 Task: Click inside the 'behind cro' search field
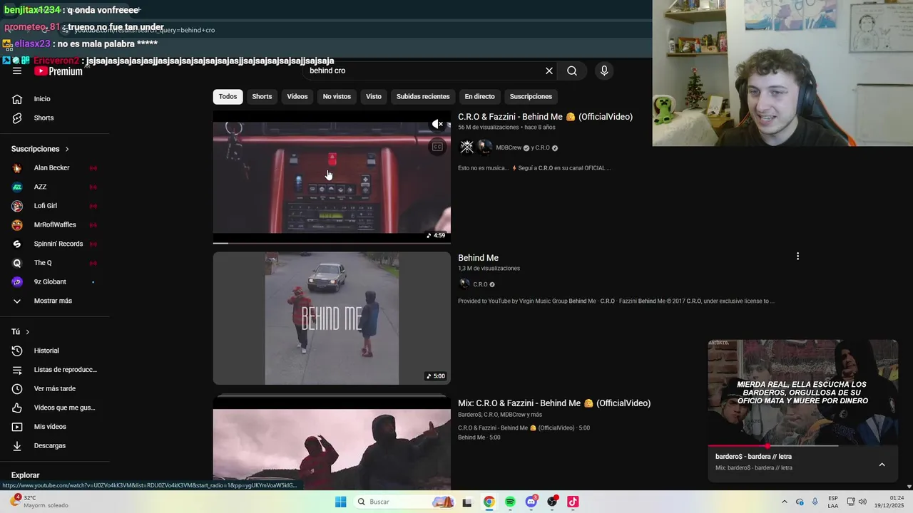(424, 71)
